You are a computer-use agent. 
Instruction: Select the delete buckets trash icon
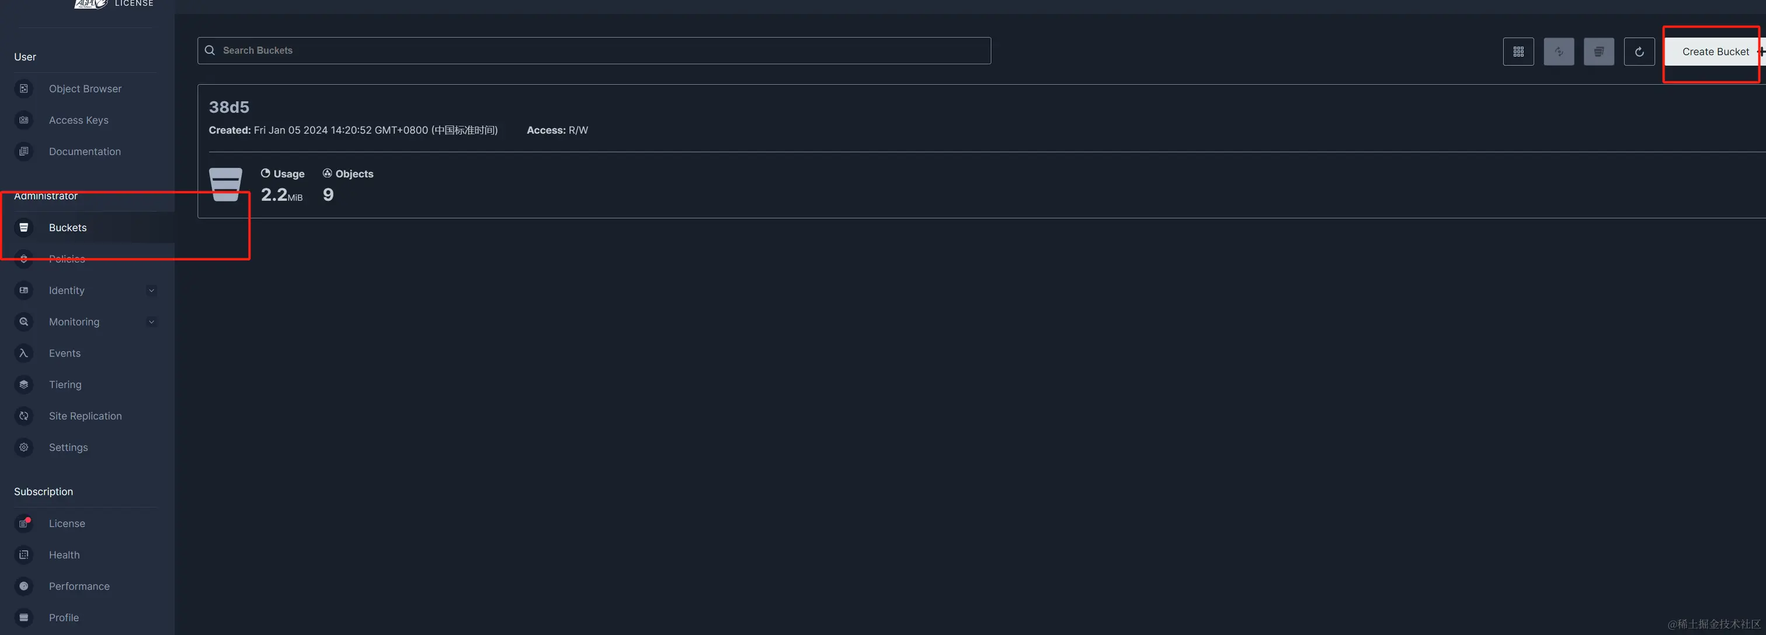pyautogui.click(x=1599, y=51)
